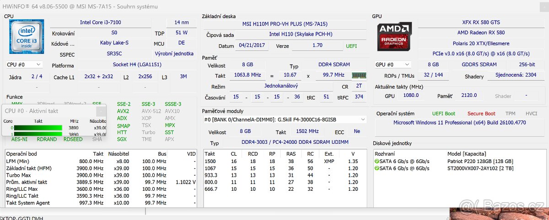Click the MSI H110M PRO-VH PLUS field
The image size is (549, 220).
click(285, 24)
